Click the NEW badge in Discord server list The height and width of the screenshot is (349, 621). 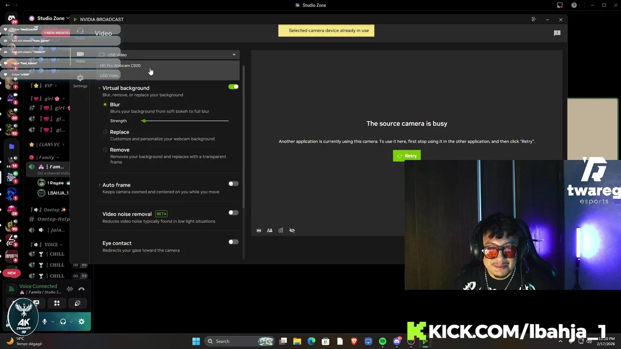click(x=12, y=273)
